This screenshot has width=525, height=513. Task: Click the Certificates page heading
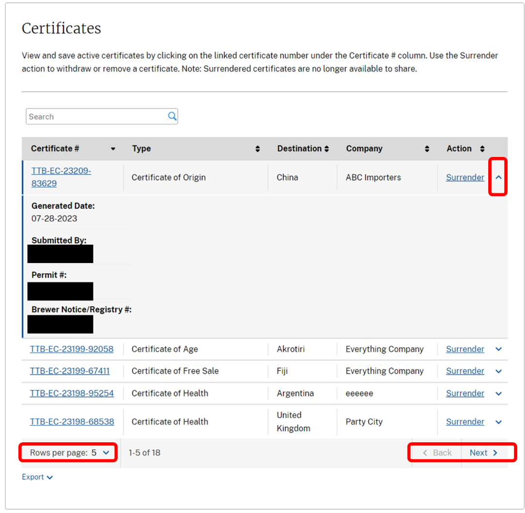coord(62,28)
